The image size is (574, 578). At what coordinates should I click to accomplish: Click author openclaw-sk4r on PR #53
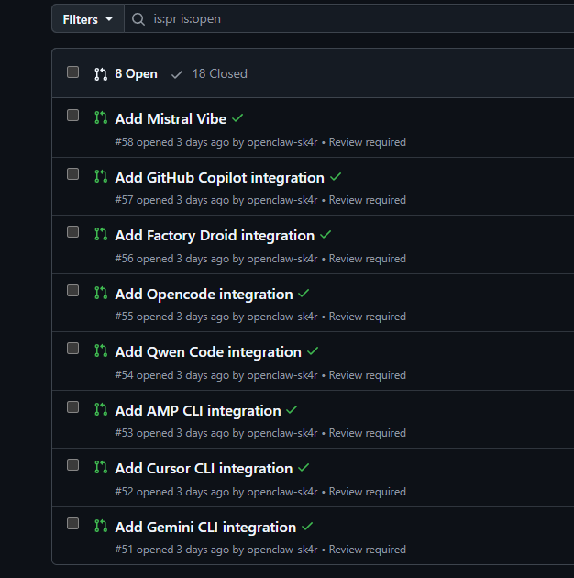point(282,433)
